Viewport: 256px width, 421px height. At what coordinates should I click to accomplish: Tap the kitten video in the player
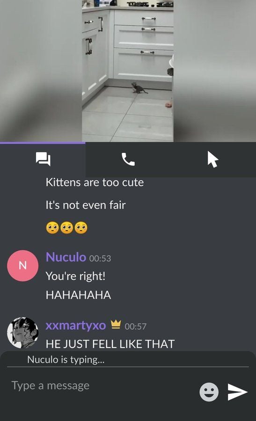coord(128,71)
